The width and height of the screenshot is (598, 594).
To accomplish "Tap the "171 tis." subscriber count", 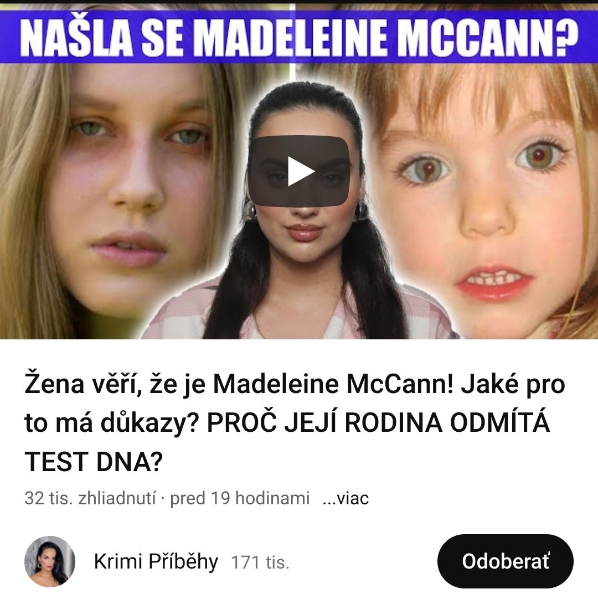I will coord(260,562).
